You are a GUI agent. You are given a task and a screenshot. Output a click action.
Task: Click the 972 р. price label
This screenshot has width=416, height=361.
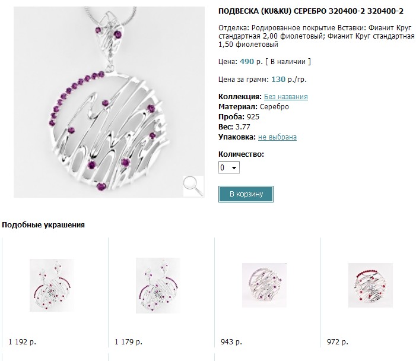337,342
